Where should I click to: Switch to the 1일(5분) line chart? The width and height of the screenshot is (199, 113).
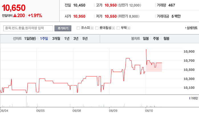tap(30, 38)
